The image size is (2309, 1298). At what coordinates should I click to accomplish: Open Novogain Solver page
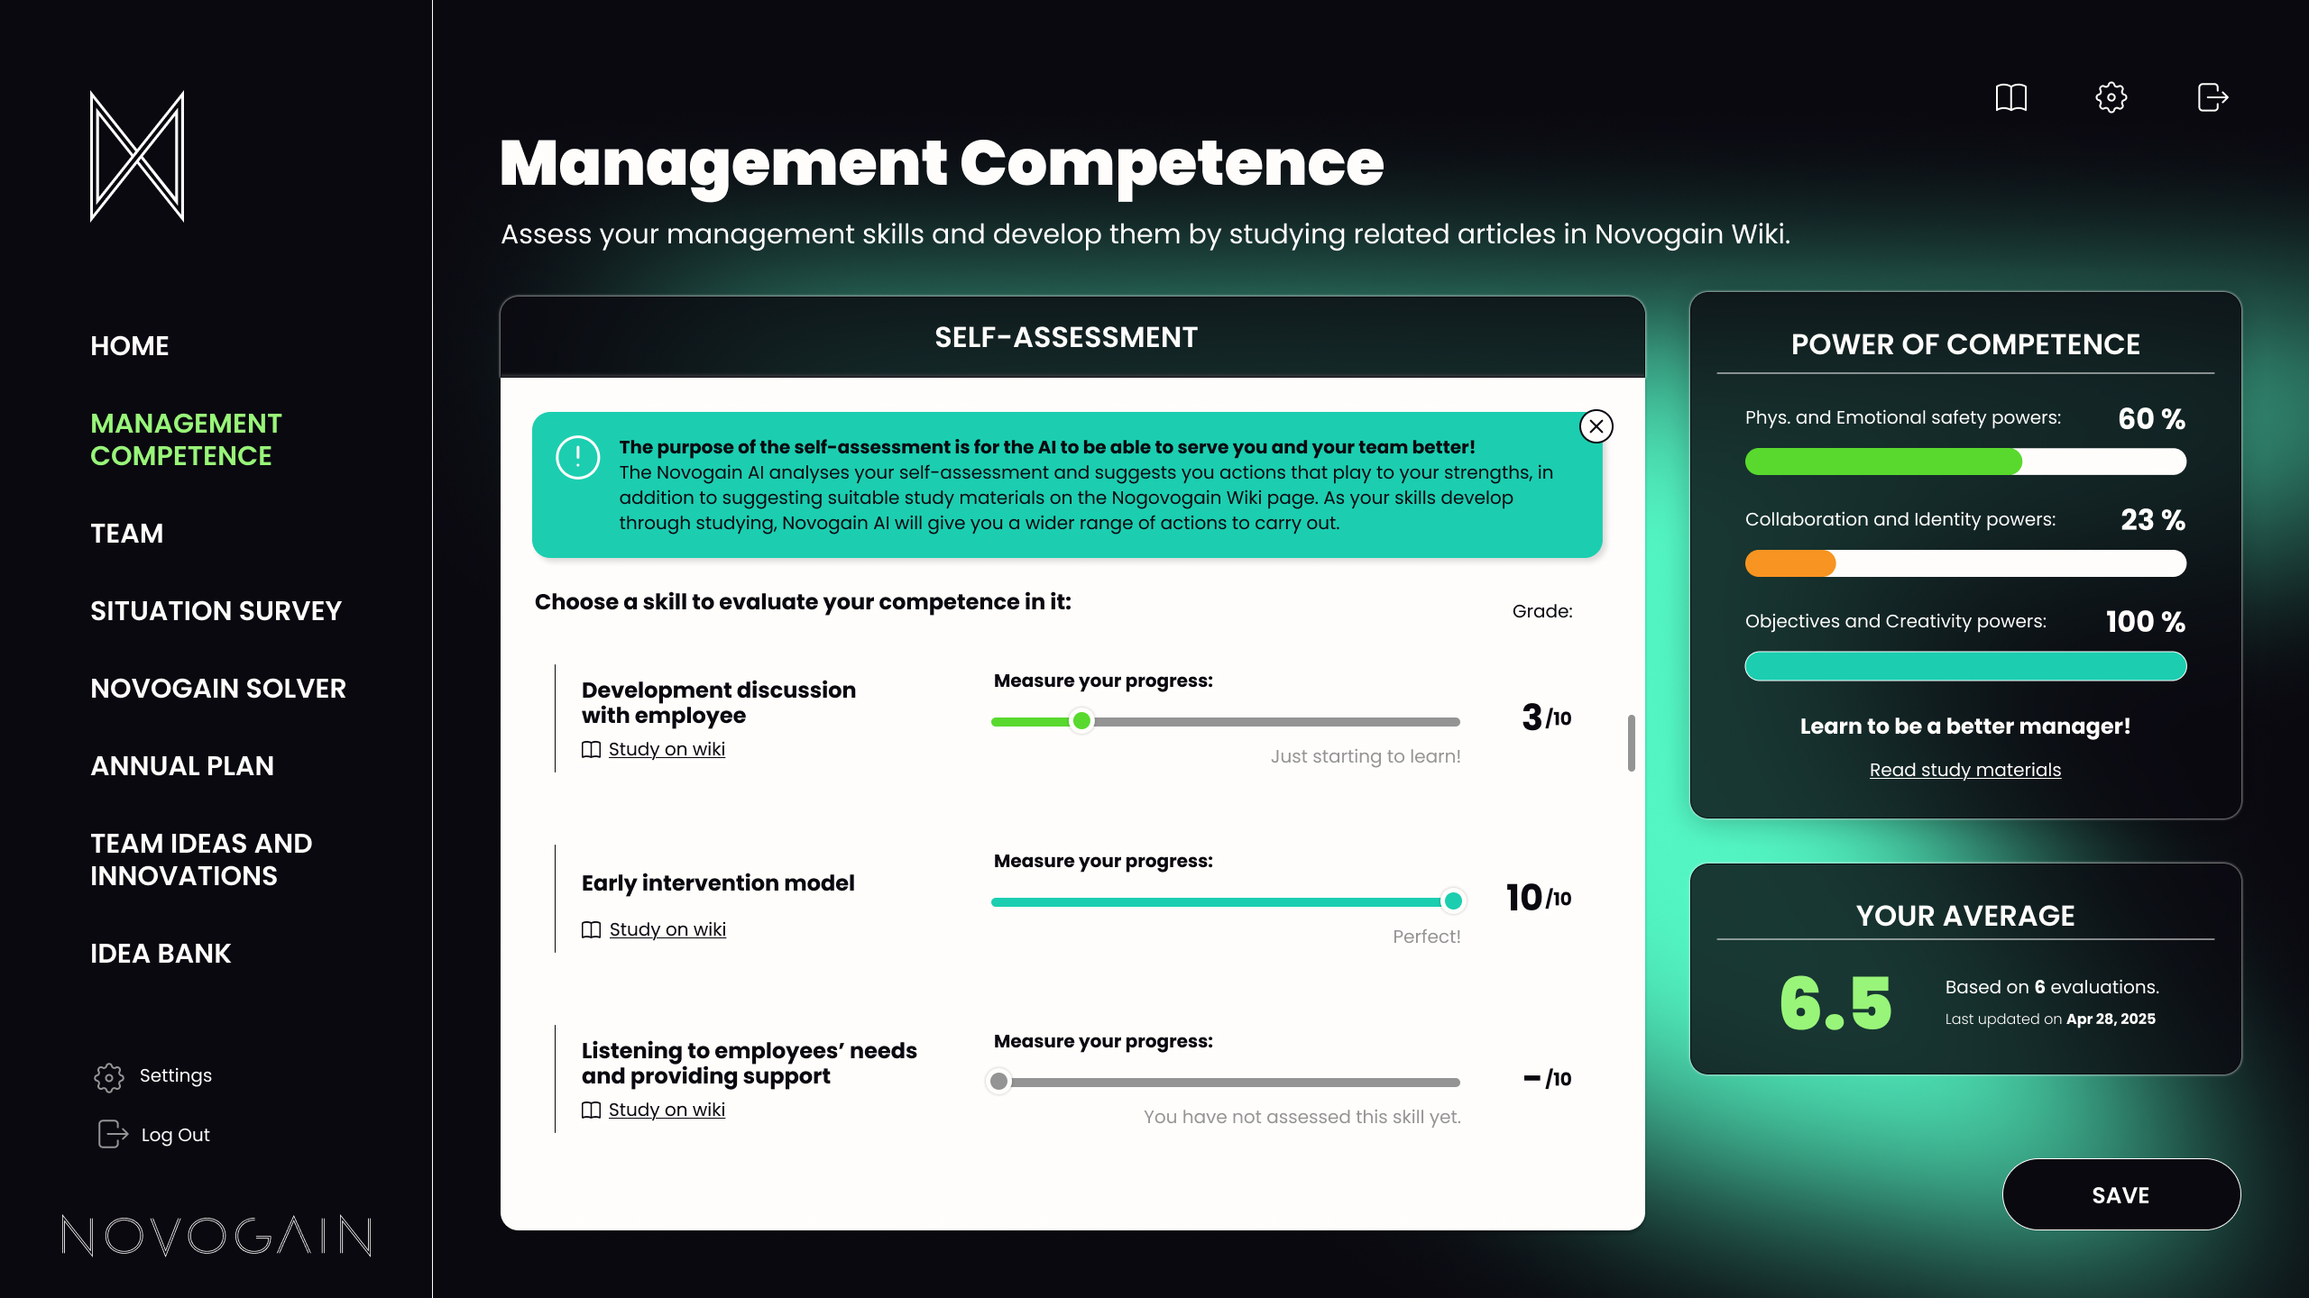(218, 689)
